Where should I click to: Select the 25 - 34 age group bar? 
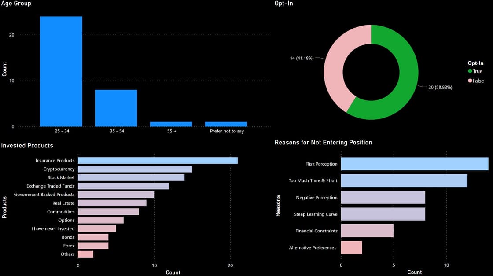point(61,71)
